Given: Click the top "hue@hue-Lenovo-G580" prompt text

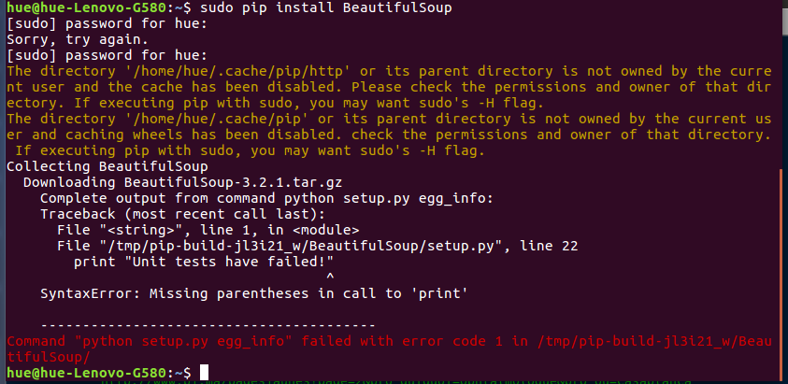Looking at the screenshot, I should 84,8.
